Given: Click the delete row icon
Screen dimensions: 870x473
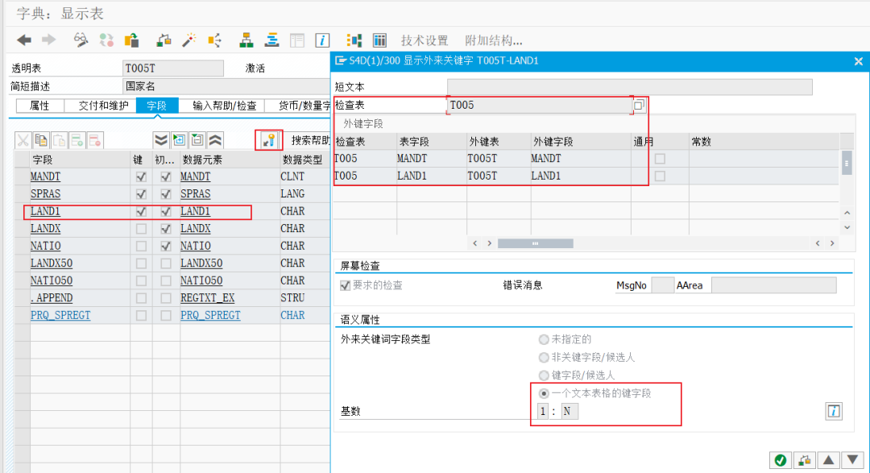Looking at the screenshot, I should point(95,140).
